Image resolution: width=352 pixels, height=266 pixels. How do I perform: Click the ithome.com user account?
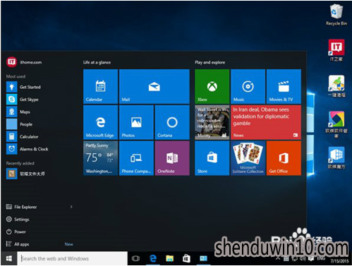pyautogui.click(x=24, y=62)
